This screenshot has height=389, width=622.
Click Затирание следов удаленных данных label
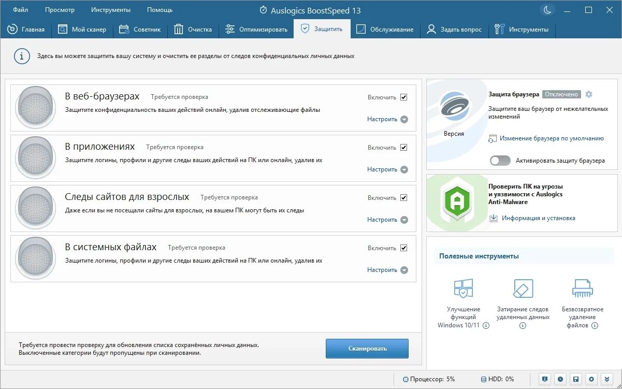tap(523, 313)
